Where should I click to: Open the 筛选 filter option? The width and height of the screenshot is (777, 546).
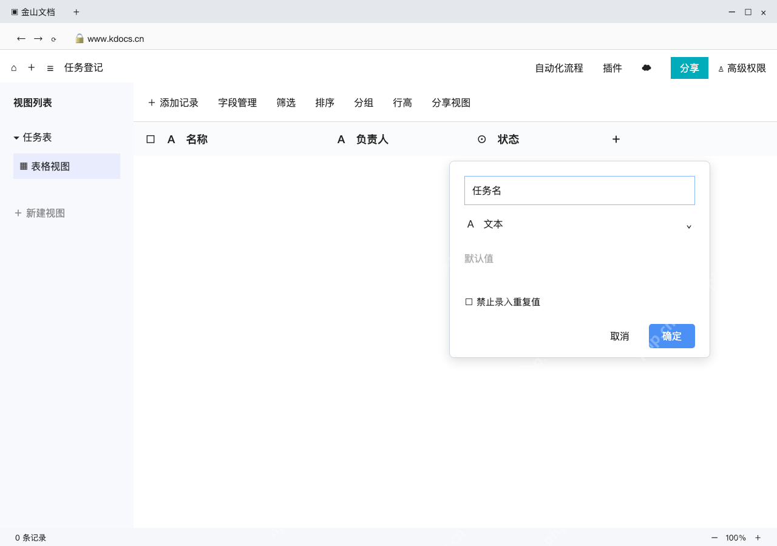(x=286, y=103)
